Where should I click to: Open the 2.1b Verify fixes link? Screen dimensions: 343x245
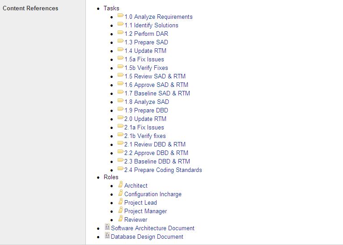pos(145,136)
